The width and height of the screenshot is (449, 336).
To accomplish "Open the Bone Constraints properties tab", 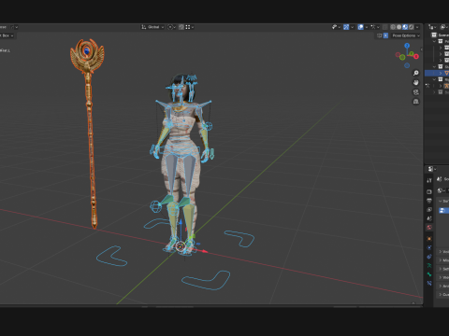I will tap(429, 284).
